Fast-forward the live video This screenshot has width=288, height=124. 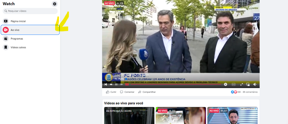[122, 84]
